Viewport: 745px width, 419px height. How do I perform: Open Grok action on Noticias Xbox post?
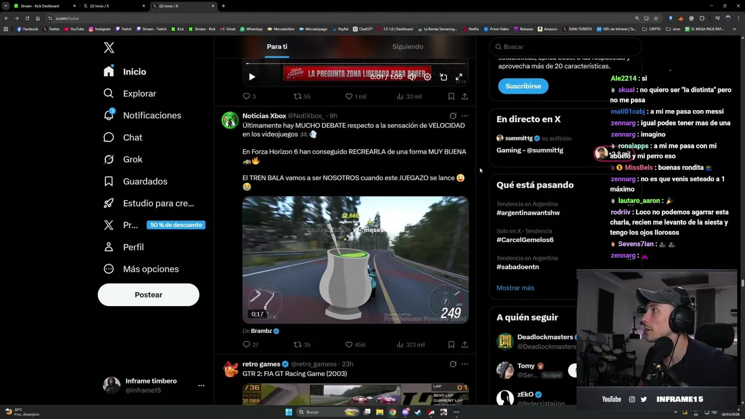453,116
